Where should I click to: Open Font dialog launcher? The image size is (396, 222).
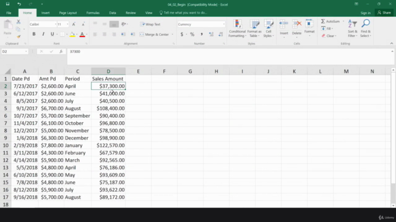click(86, 44)
